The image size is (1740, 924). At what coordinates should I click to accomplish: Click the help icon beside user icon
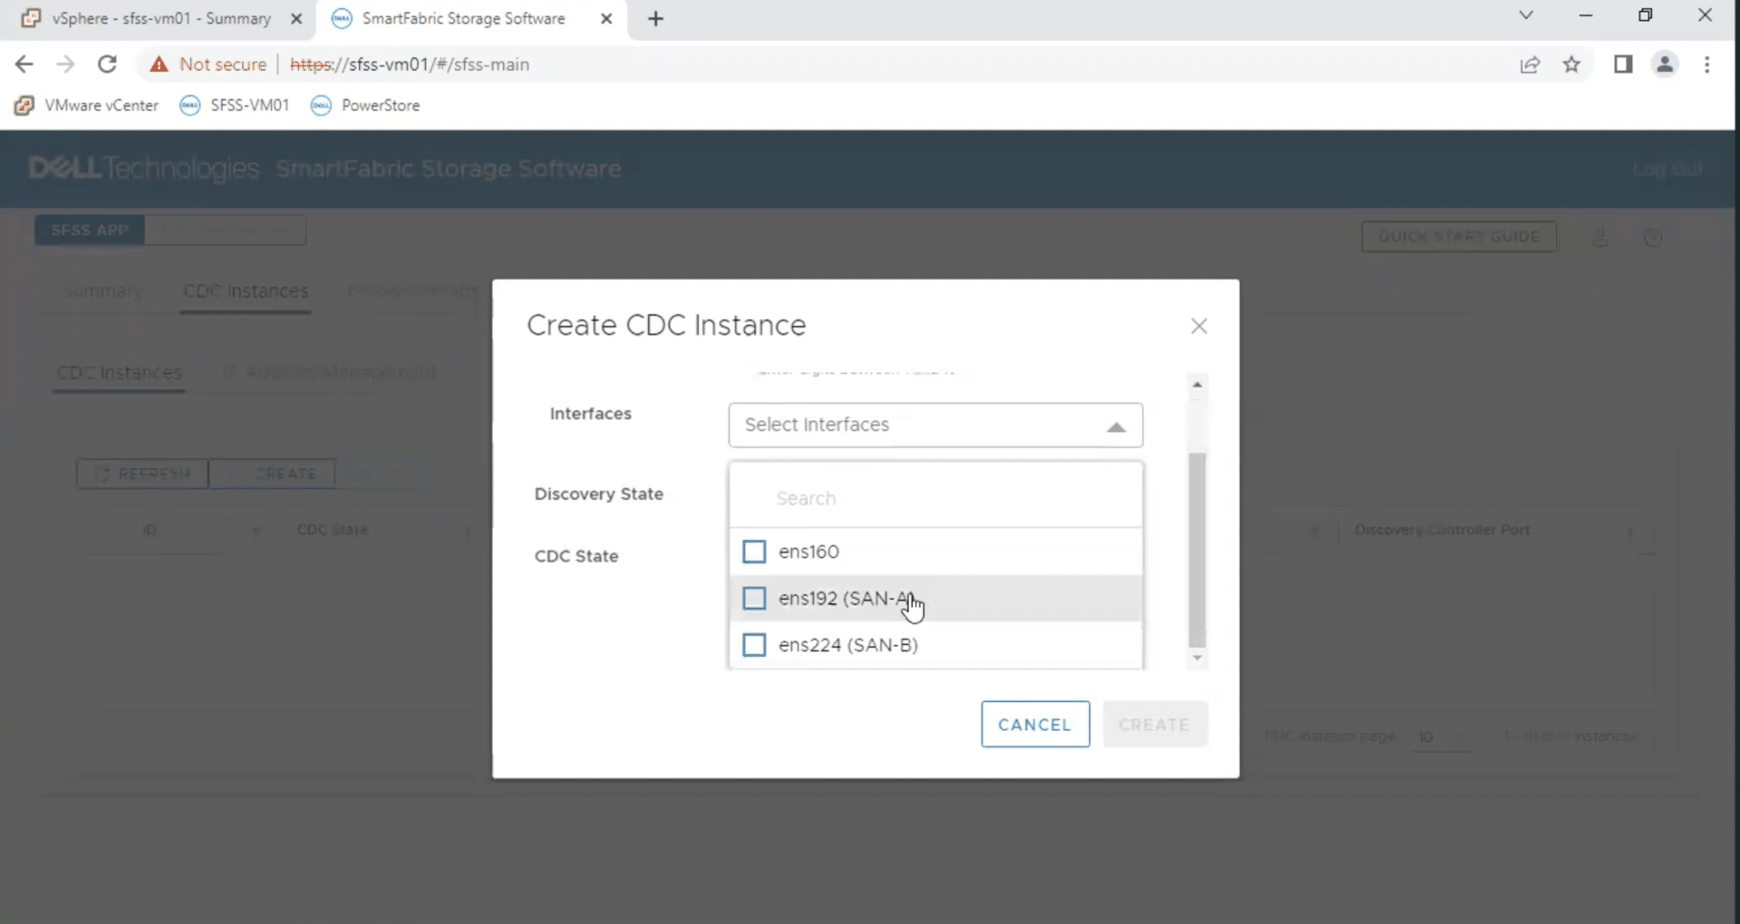(1653, 237)
